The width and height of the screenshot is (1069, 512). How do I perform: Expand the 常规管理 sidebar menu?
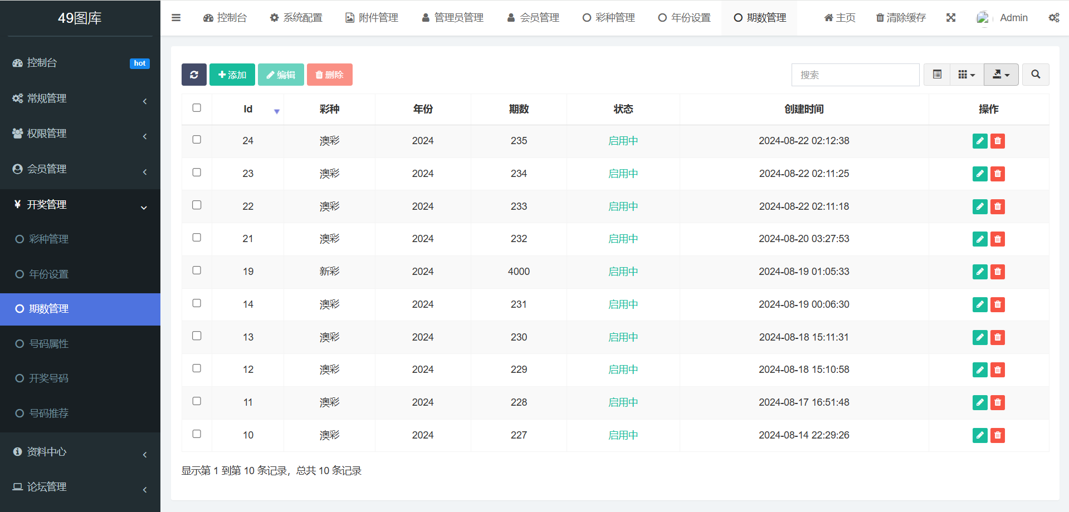pyautogui.click(x=80, y=99)
